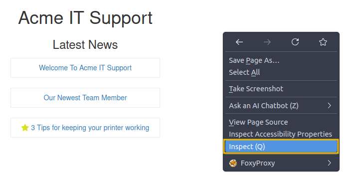Click Ask an AI Chatbot (Z) label
Screen dimensions: 351x184
point(263,106)
